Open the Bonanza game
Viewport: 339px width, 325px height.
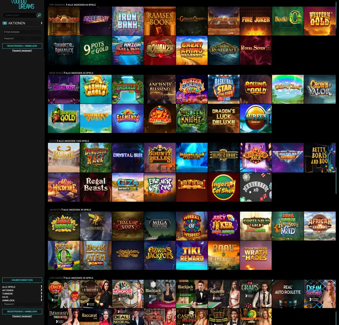[x=160, y=51]
